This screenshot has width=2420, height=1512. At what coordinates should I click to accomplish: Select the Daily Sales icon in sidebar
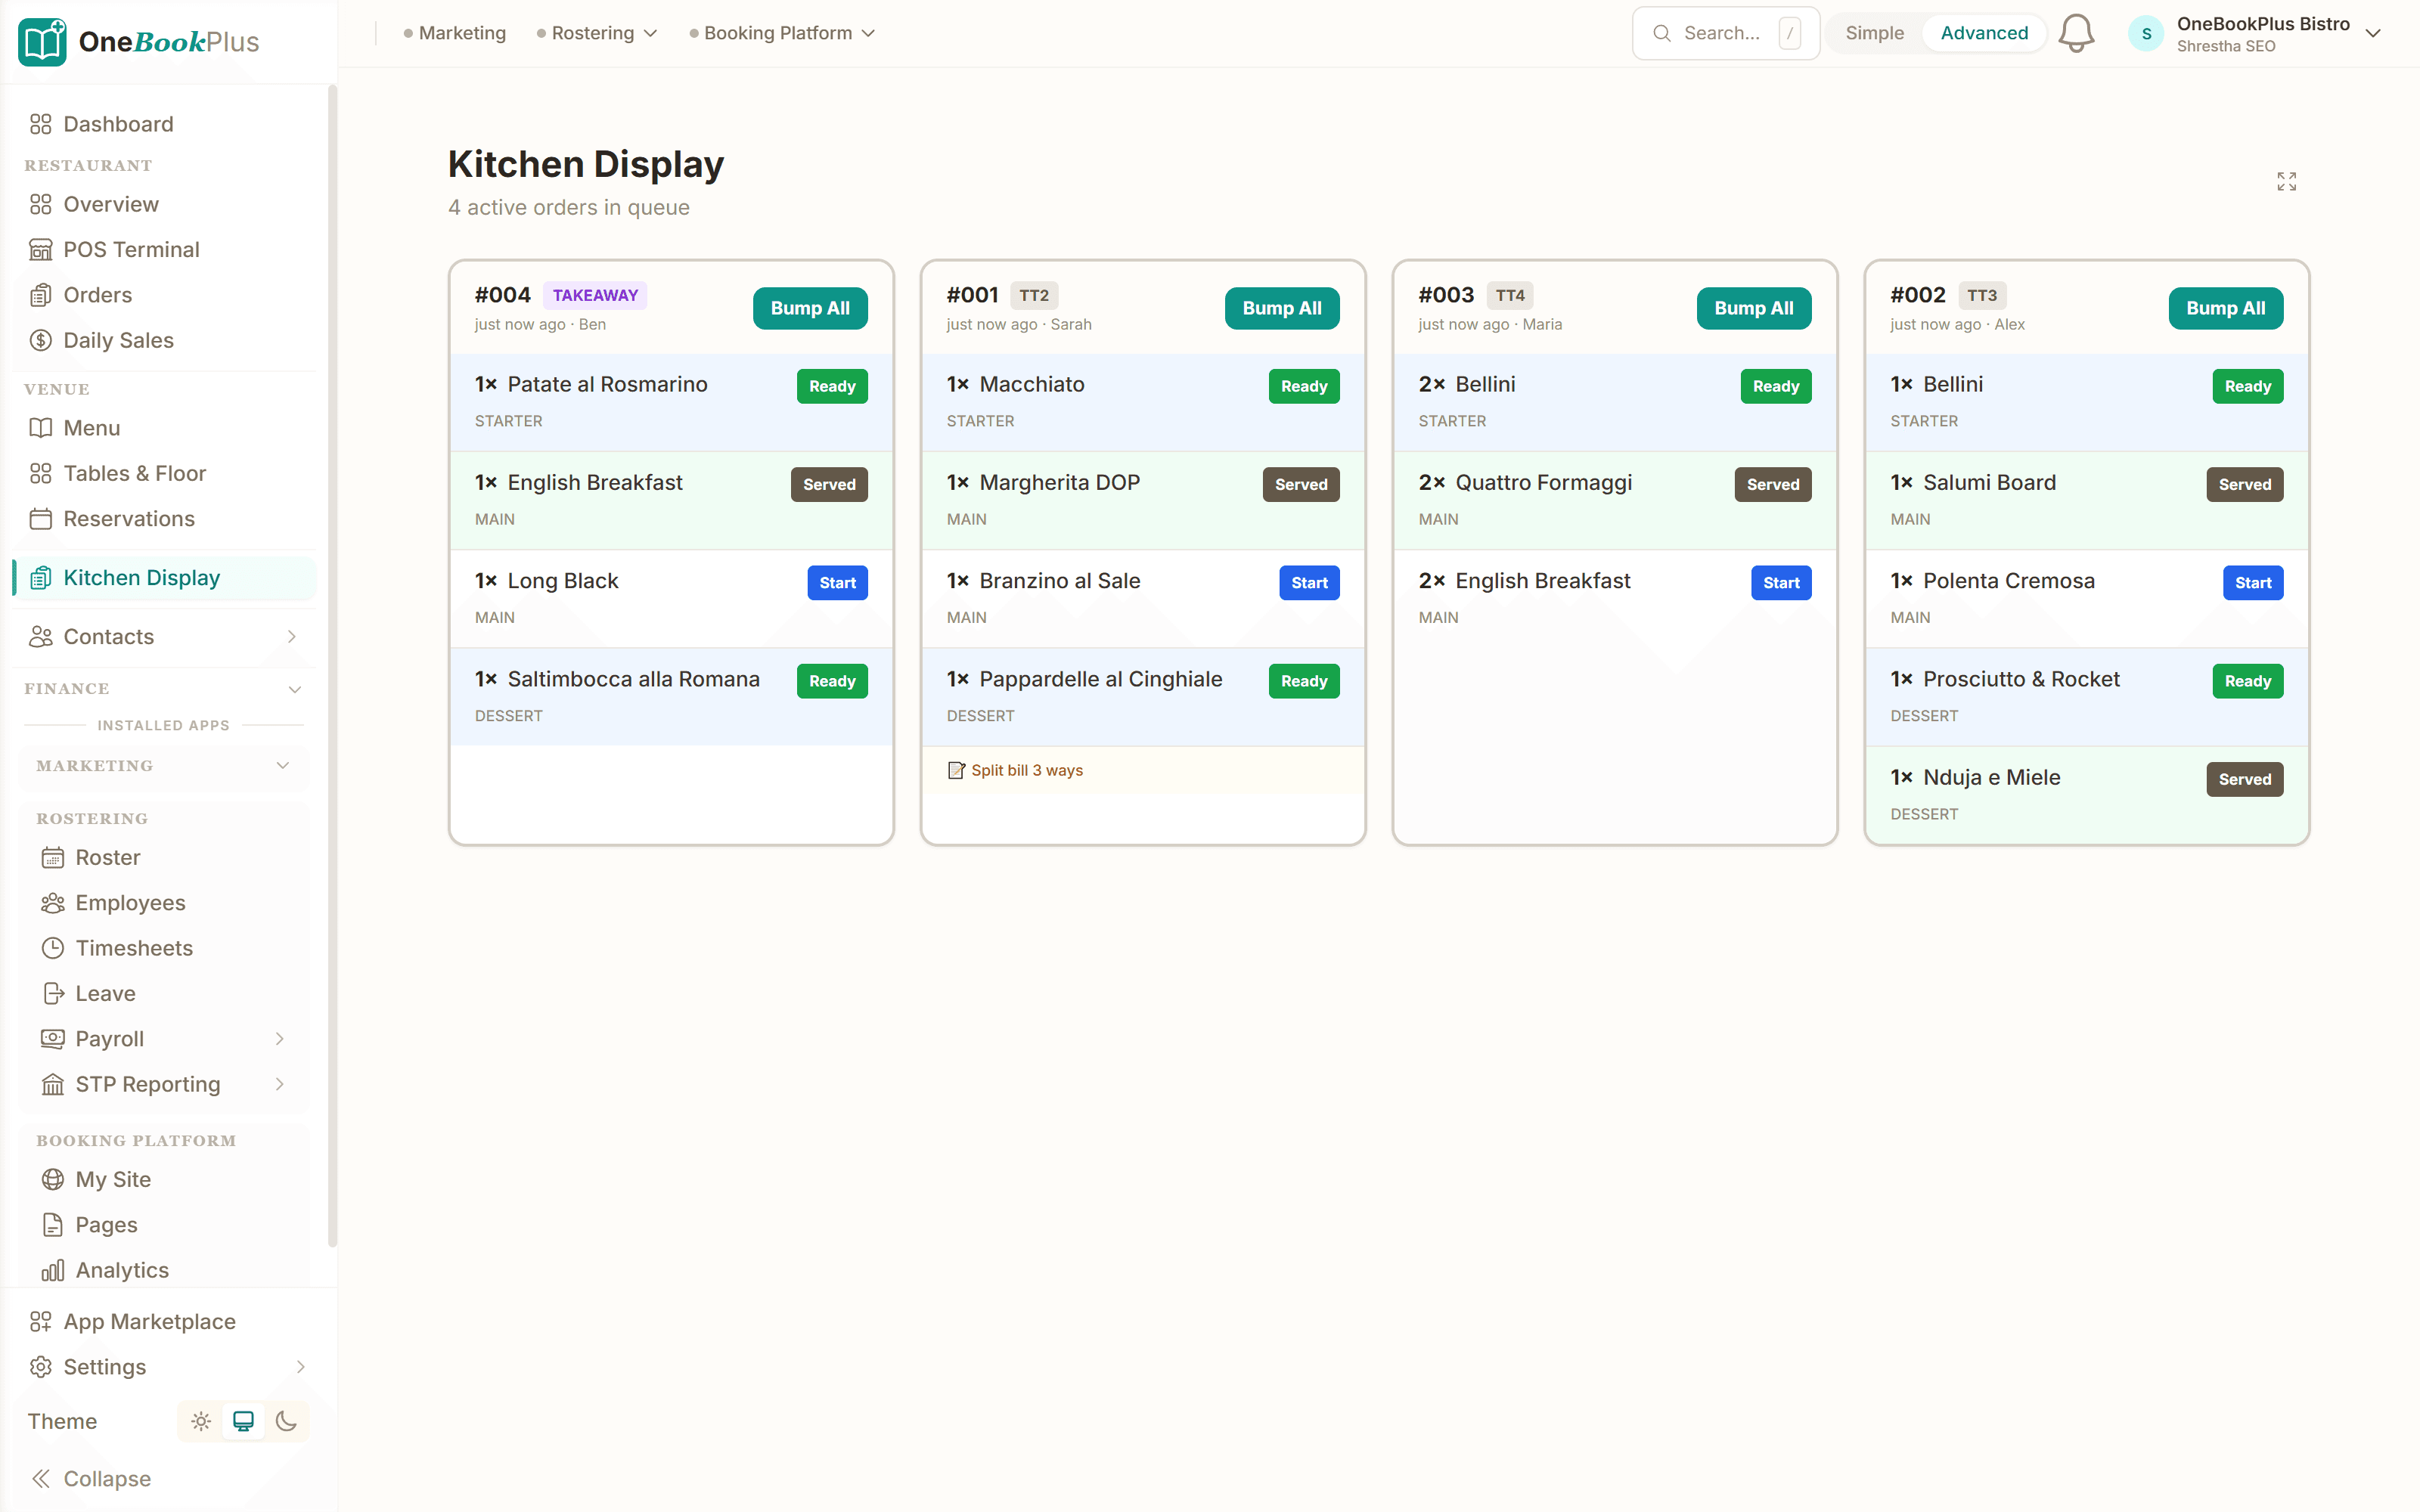40,340
